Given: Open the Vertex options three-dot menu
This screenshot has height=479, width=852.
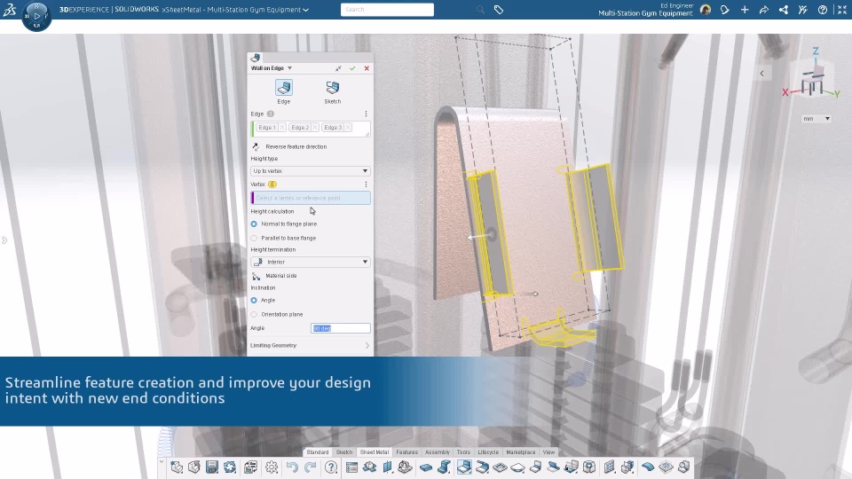Looking at the screenshot, I should 366,185.
